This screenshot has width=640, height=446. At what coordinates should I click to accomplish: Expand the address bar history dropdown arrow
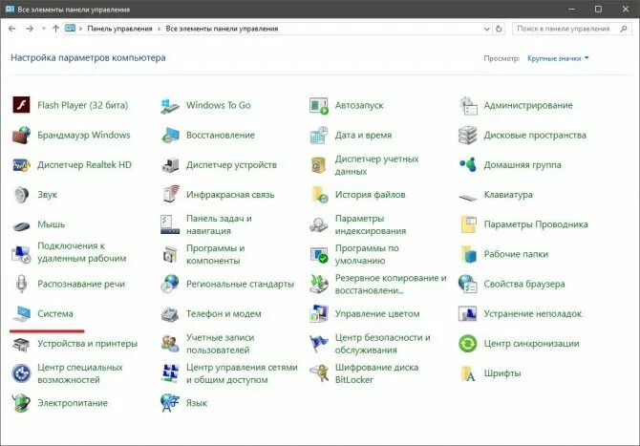[486, 29]
